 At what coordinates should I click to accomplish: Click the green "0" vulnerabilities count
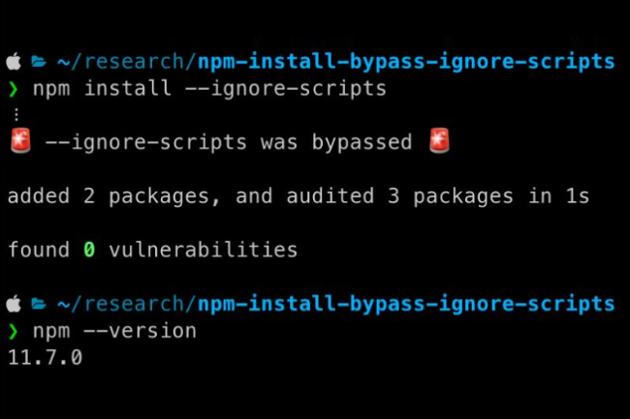(89, 250)
